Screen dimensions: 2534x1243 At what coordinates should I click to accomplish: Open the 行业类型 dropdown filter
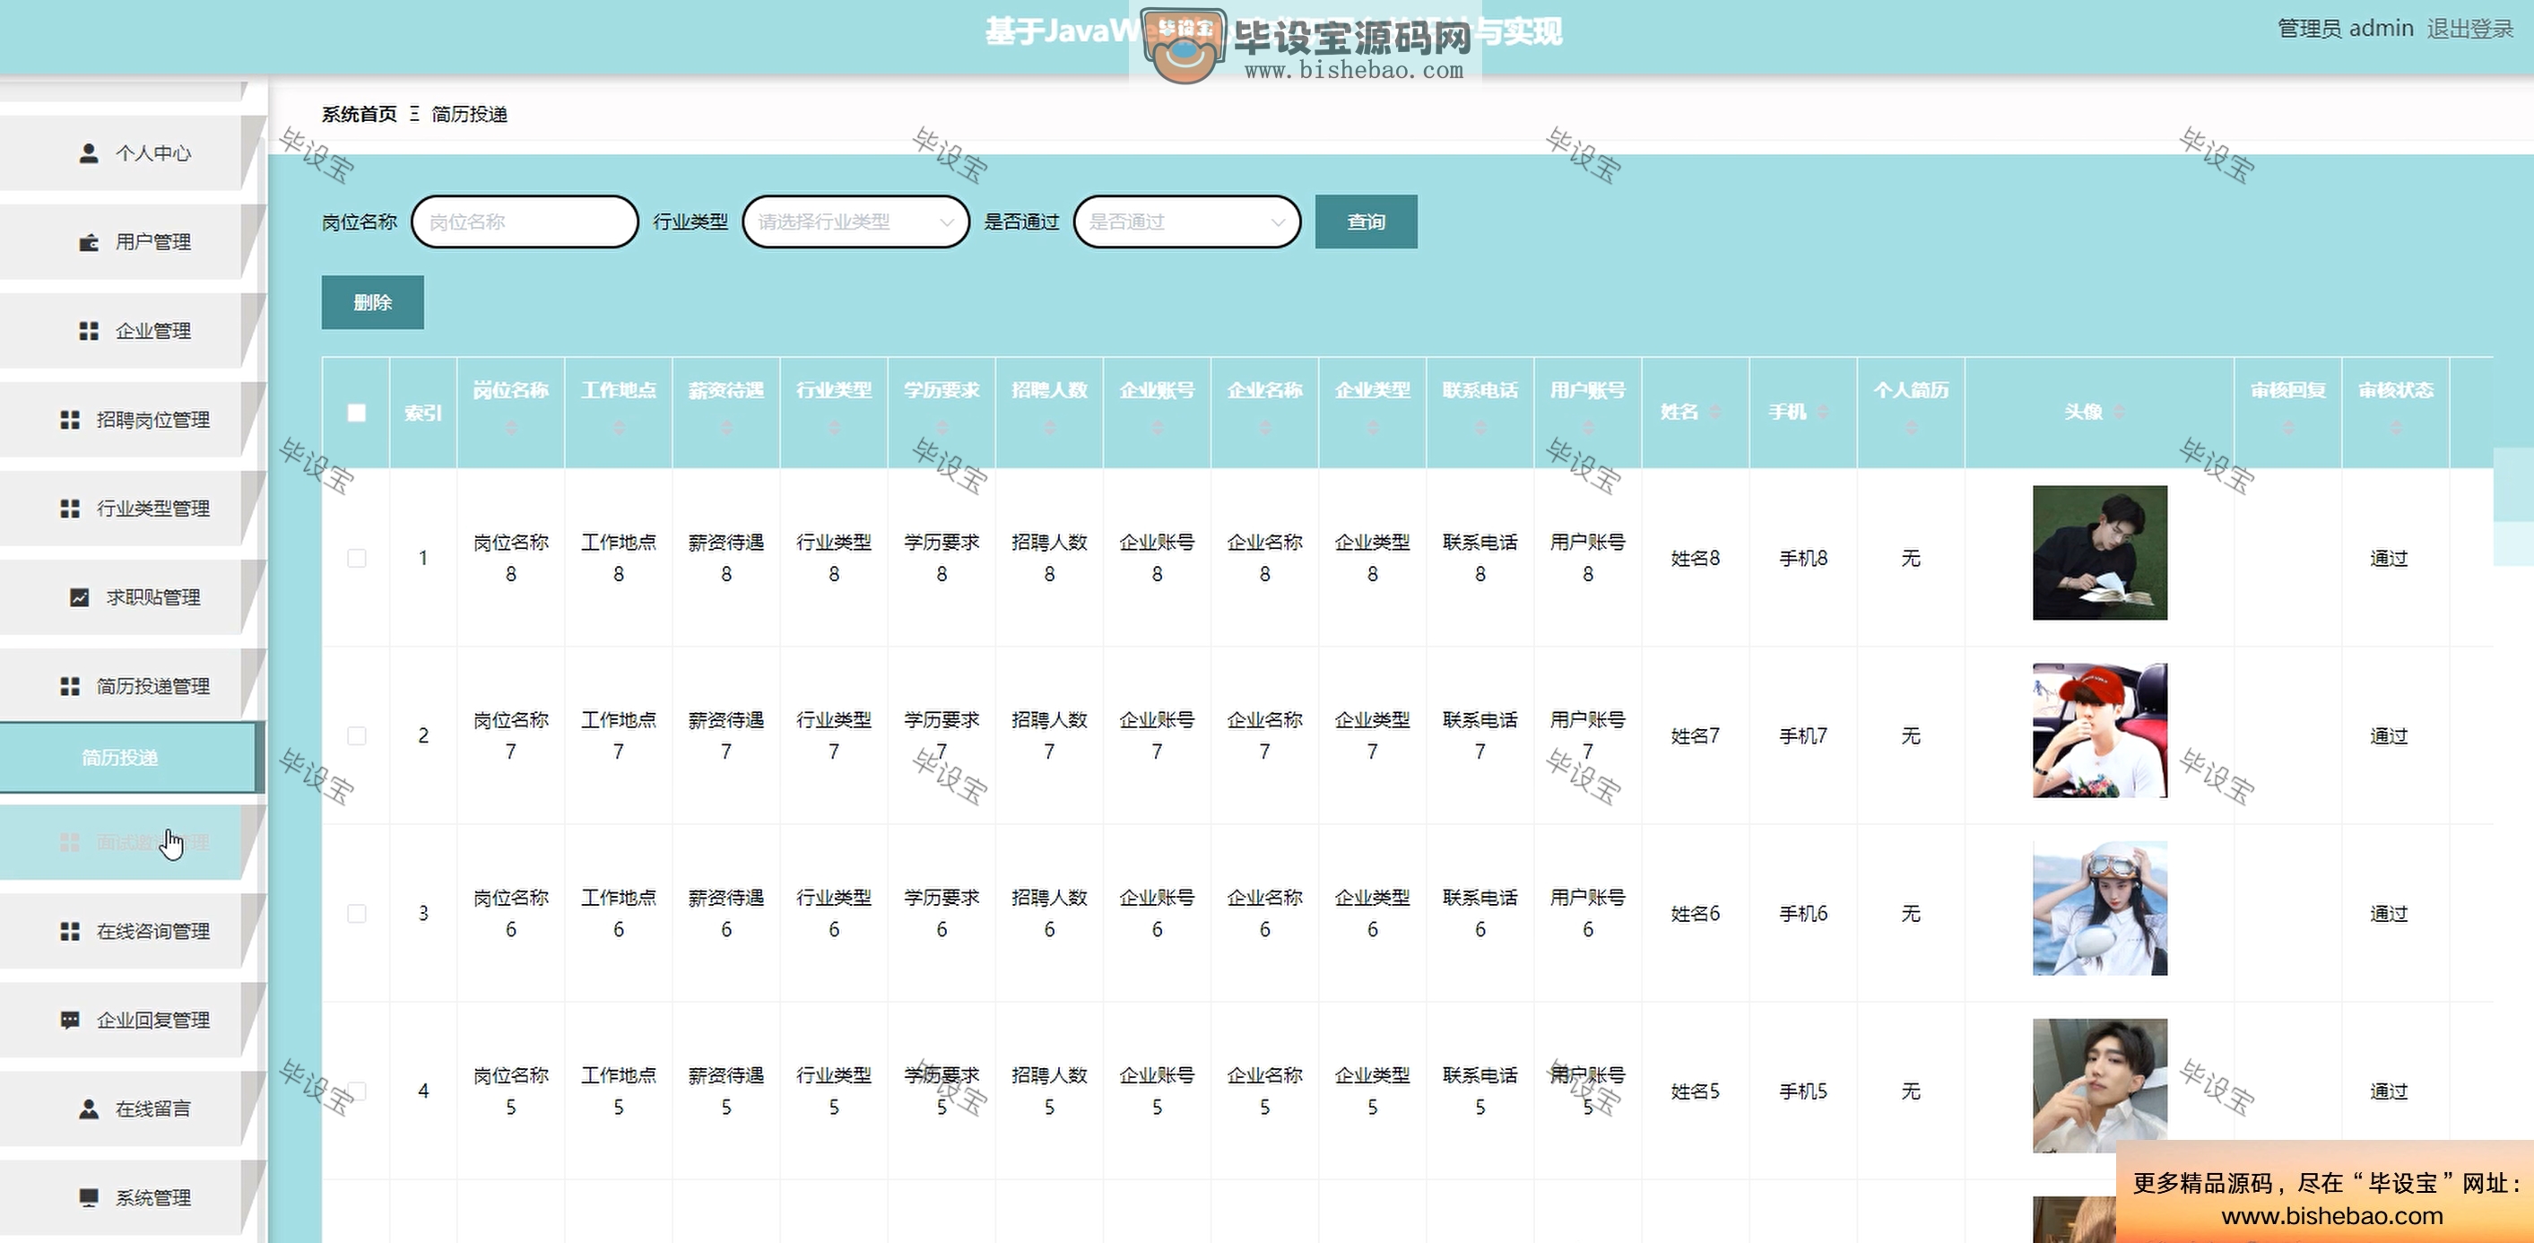[x=855, y=222]
